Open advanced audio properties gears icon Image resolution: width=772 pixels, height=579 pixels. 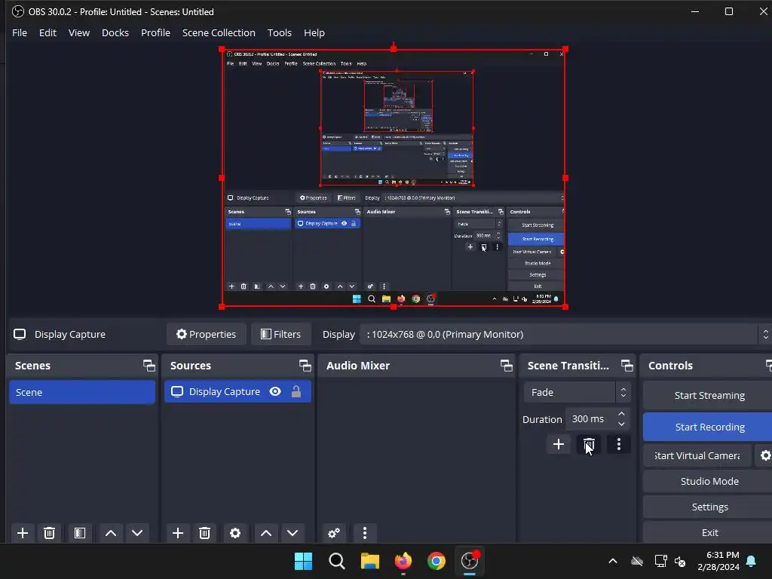334,533
